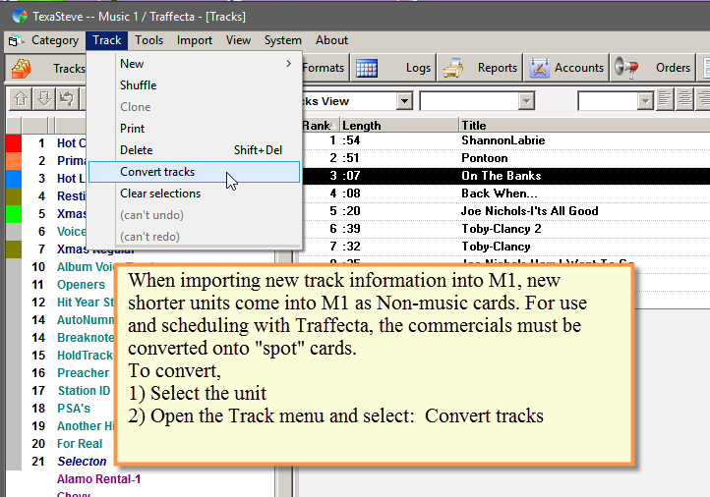This screenshot has height=497, width=710.
Task: Open the Tracks section brick icon
Action: tap(21, 69)
